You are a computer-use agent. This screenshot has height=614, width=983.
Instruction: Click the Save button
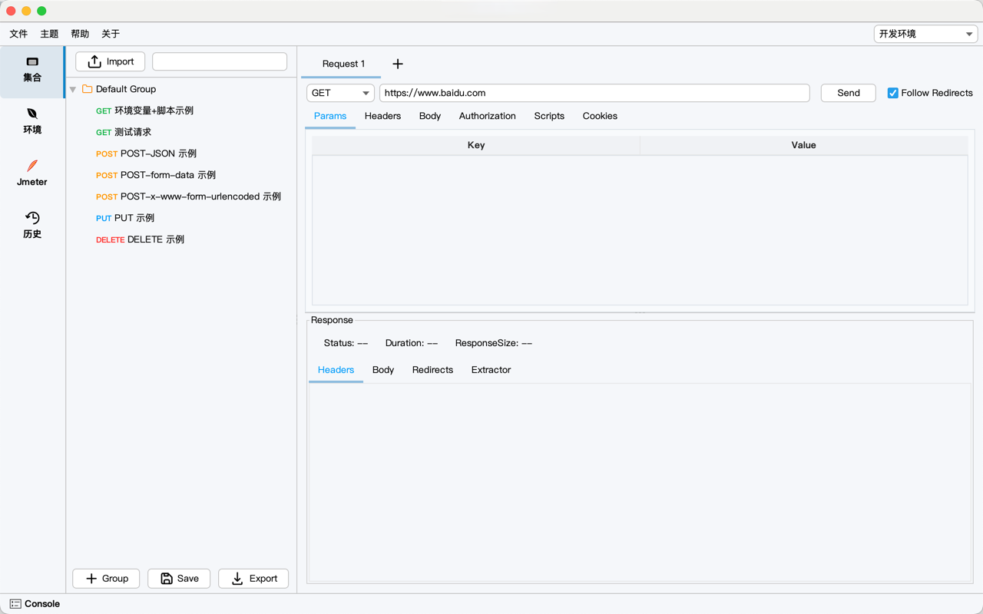pos(179,579)
